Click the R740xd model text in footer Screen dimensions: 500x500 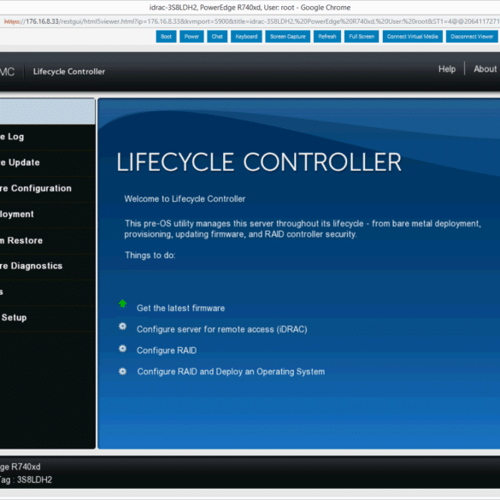click(26, 467)
